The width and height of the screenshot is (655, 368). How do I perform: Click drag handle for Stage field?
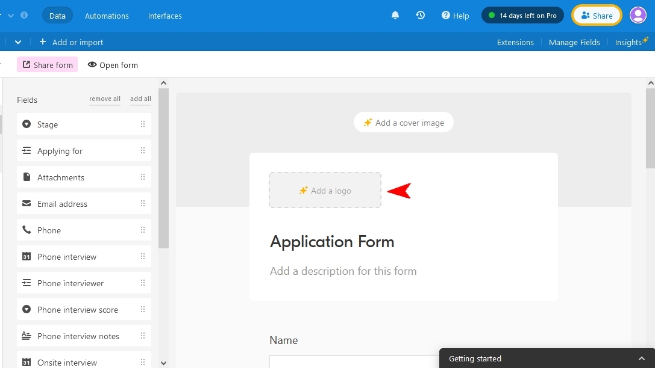(143, 124)
